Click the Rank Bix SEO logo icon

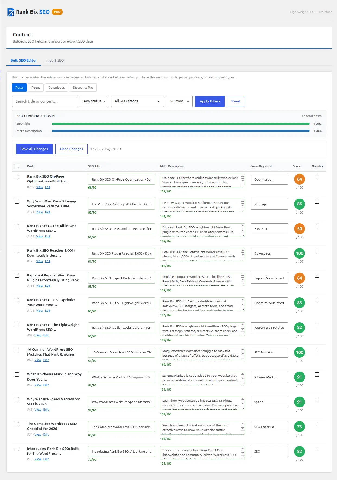click(x=11, y=12)
